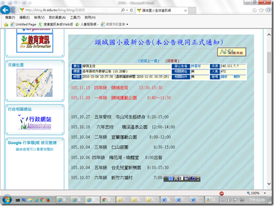Expand the 100% zoom level dropdown
274x206 pixels.
click(265, 193)
